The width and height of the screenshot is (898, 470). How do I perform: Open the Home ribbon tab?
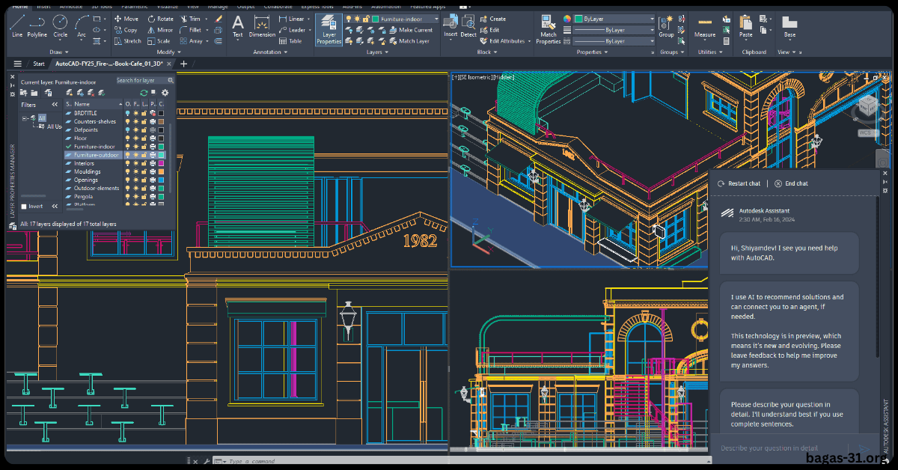tap(20, 6)
